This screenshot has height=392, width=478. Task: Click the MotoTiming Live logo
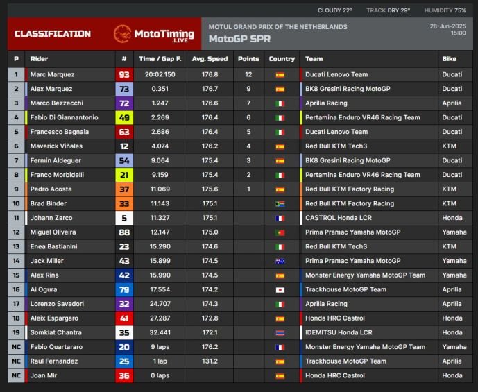(154, 34)
